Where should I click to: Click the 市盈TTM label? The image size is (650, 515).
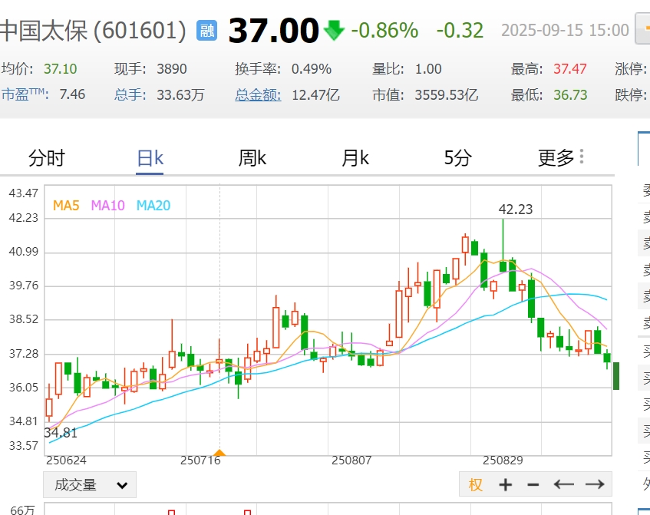coord(25,94)
